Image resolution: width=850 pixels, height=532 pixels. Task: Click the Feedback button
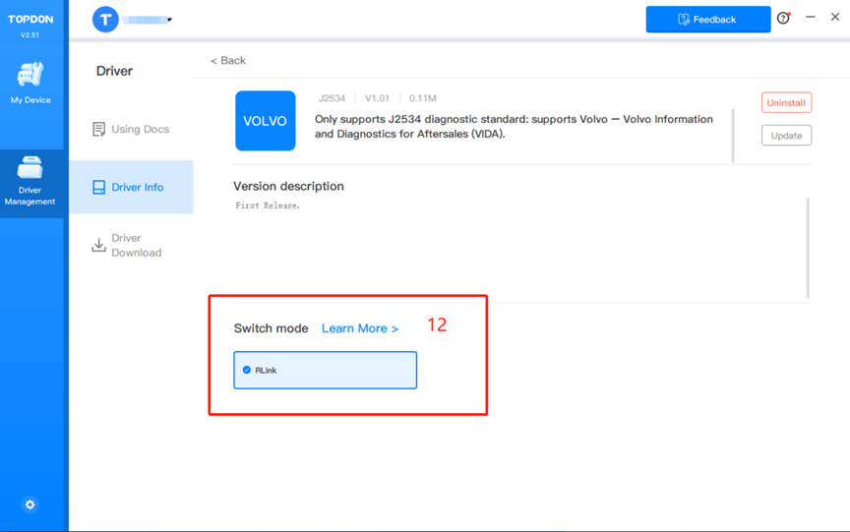708,20
